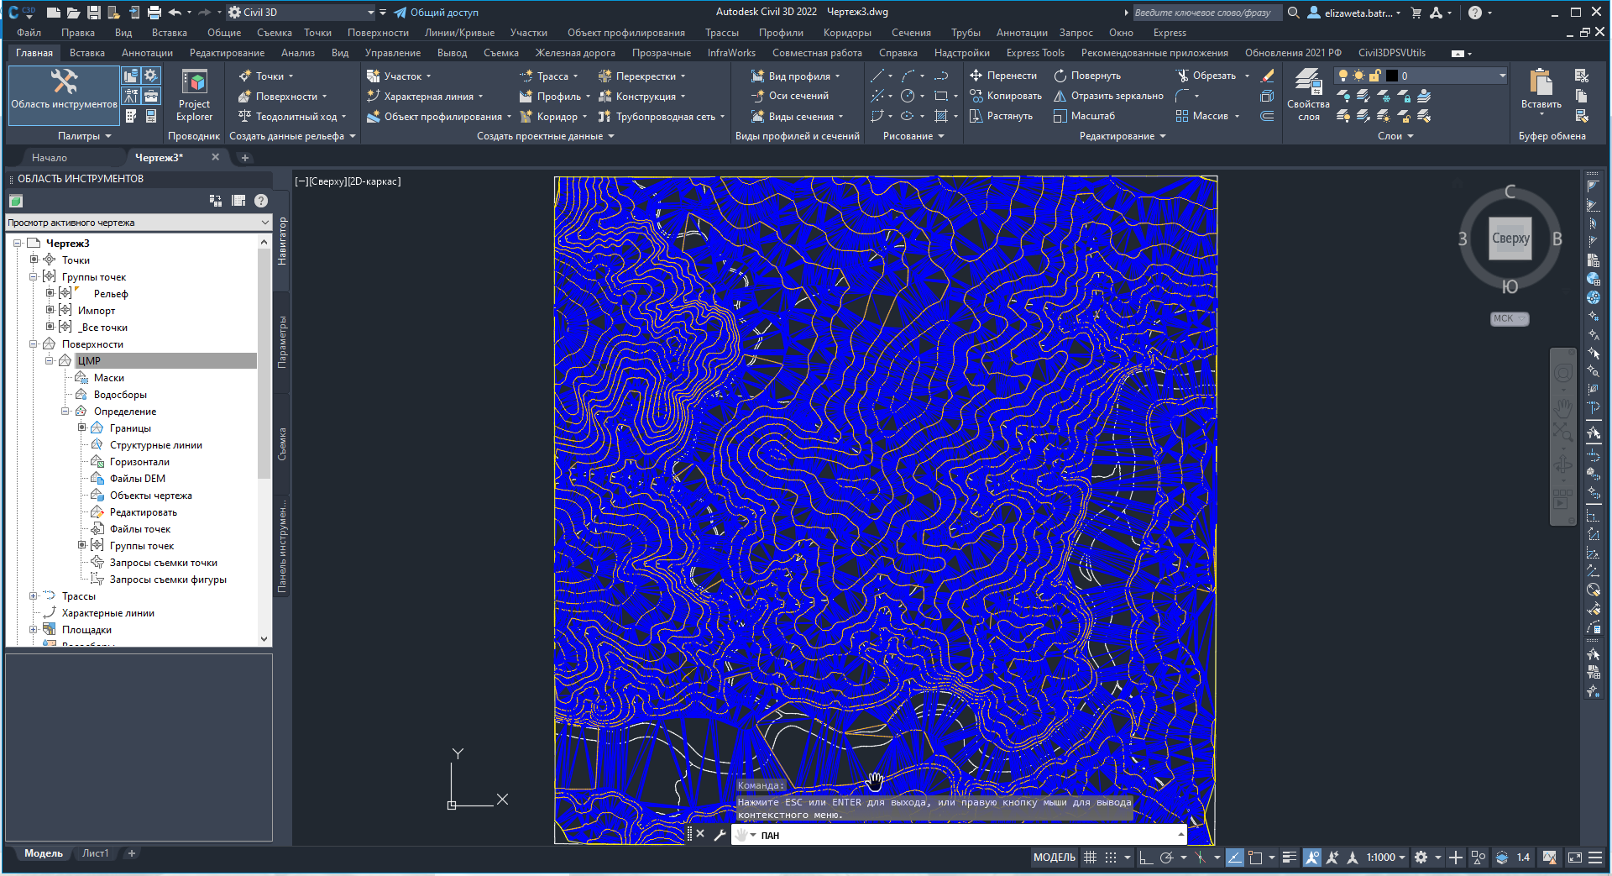
Task: Toggle polar tracking in status bar
Action: (x=1166, y=858)
